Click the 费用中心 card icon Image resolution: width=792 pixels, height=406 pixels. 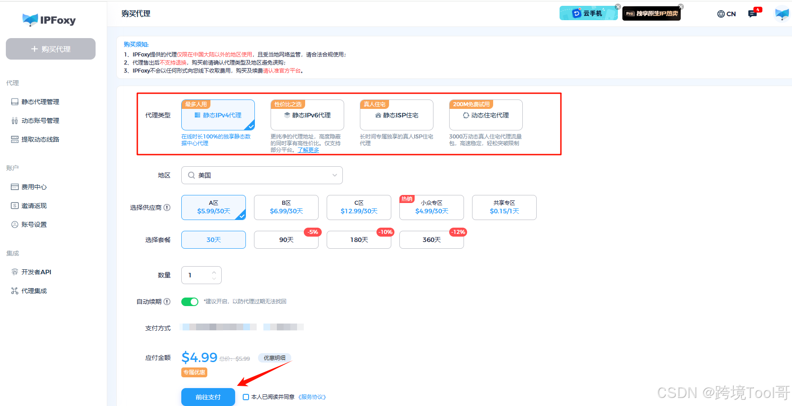(x=15, y=187)
